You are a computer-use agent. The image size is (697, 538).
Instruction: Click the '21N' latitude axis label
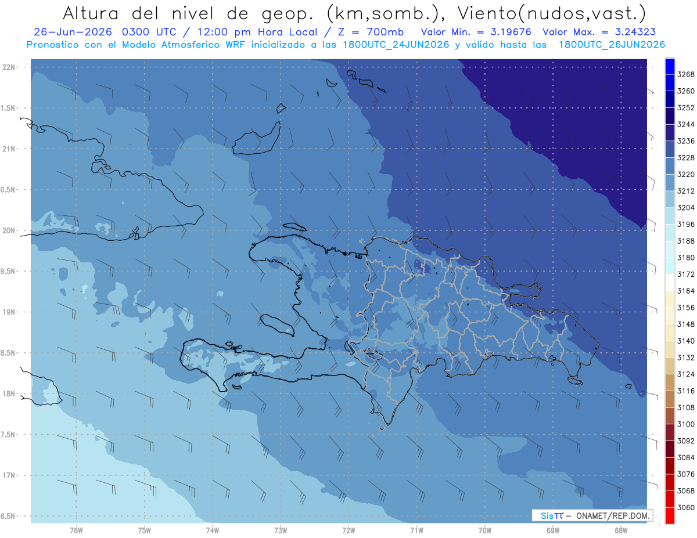(x=9, y=149)
